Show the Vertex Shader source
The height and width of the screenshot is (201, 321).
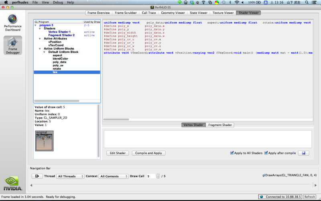pyautogui.click(x=193, y=125)
